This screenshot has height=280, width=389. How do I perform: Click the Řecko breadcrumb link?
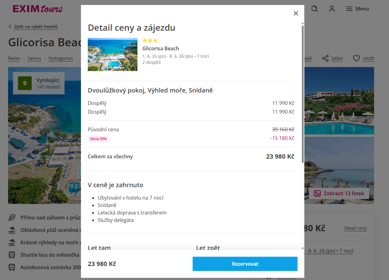14,58
